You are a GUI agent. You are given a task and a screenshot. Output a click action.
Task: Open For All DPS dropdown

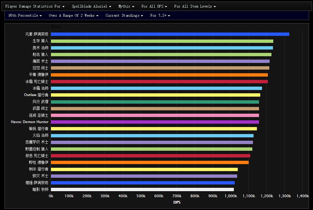[x=154, y=6]
